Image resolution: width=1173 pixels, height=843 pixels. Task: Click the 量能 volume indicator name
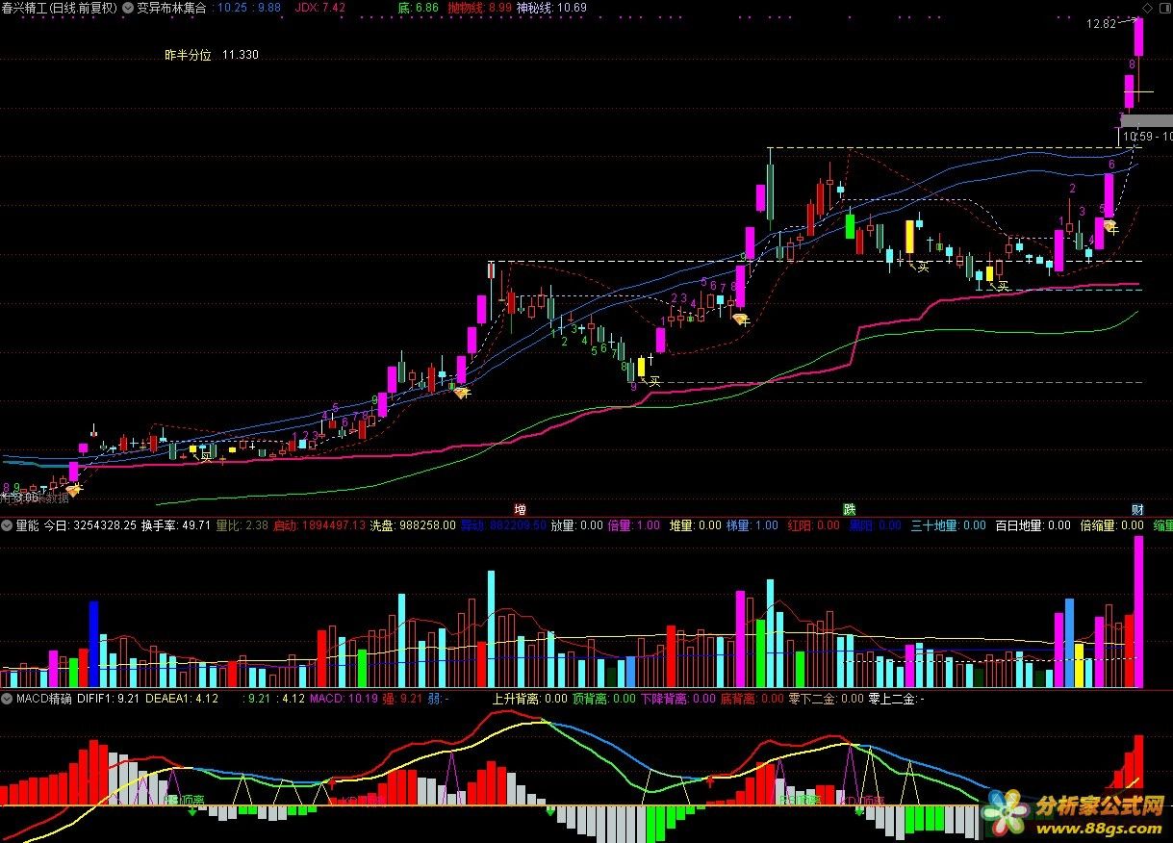tap(27, 525)
